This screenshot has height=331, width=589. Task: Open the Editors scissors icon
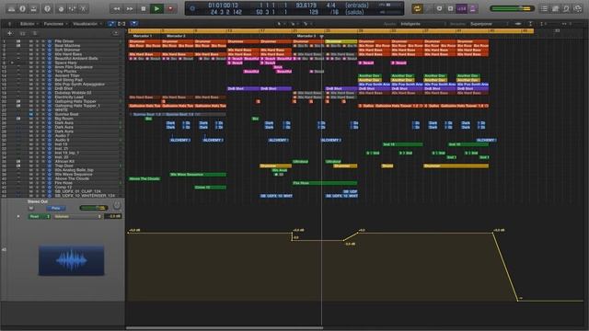pyautogui.click(x=84, y=8)
